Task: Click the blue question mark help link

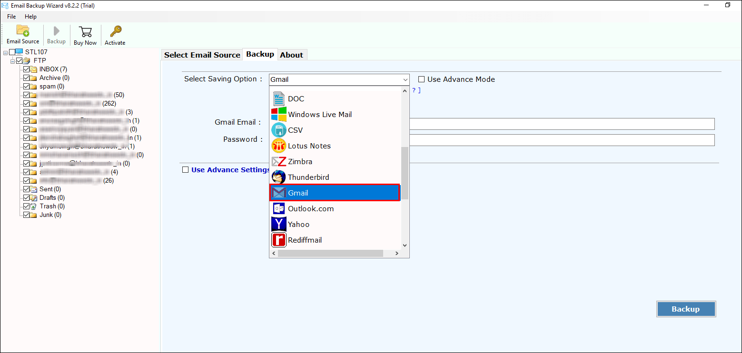Action: coord(414,90)
